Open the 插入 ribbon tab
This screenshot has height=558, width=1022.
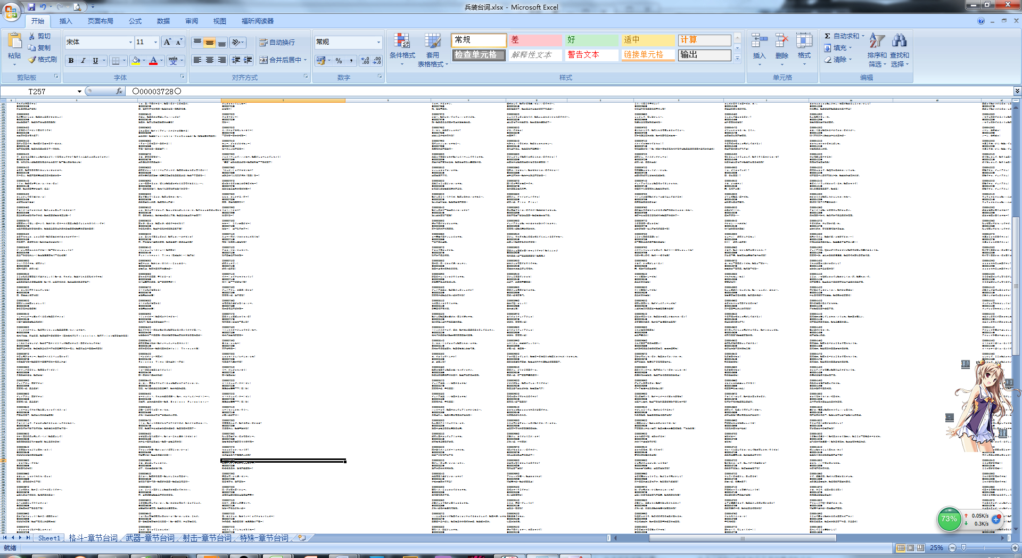(x=65, y=21)
